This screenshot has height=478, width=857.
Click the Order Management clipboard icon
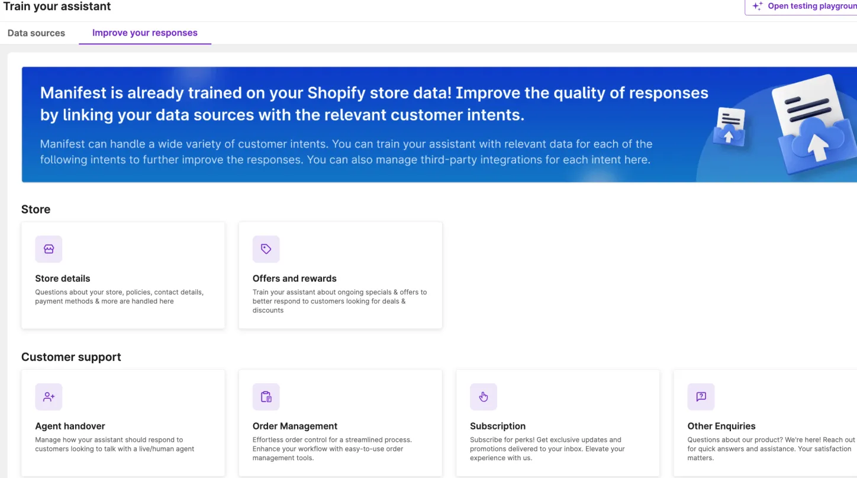266,397
